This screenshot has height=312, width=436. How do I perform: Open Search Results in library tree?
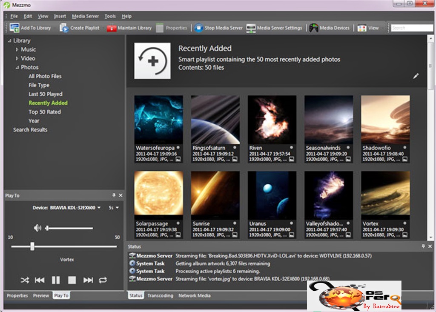pyautogui.click(x=30, y=129)
